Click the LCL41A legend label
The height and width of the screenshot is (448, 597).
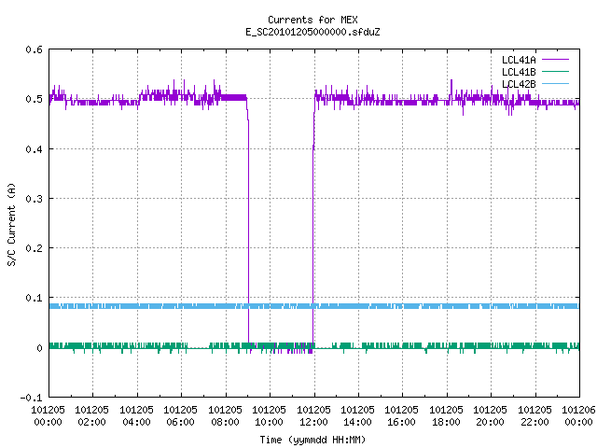click(x=519, y=60)
